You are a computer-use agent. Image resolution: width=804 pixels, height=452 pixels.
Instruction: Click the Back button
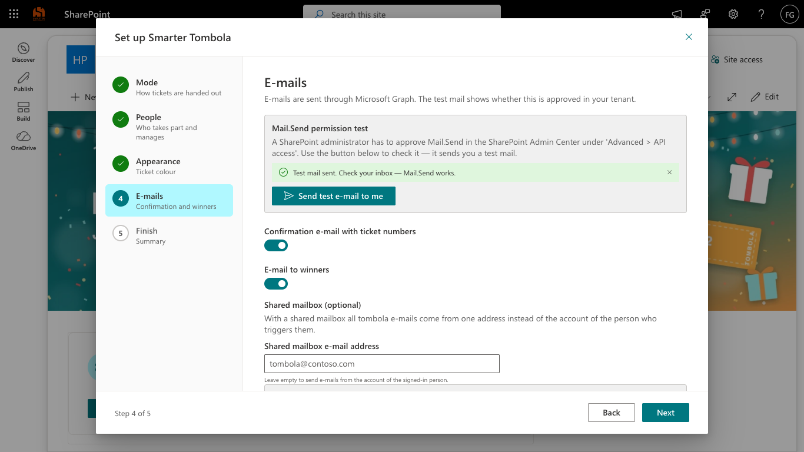(x=612, y=413)
